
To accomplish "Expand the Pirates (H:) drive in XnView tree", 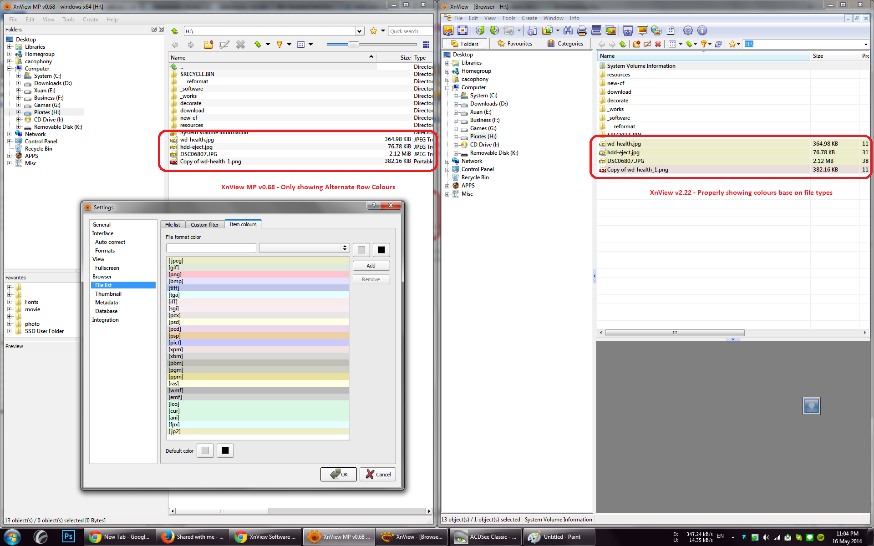I will [456, 136].
